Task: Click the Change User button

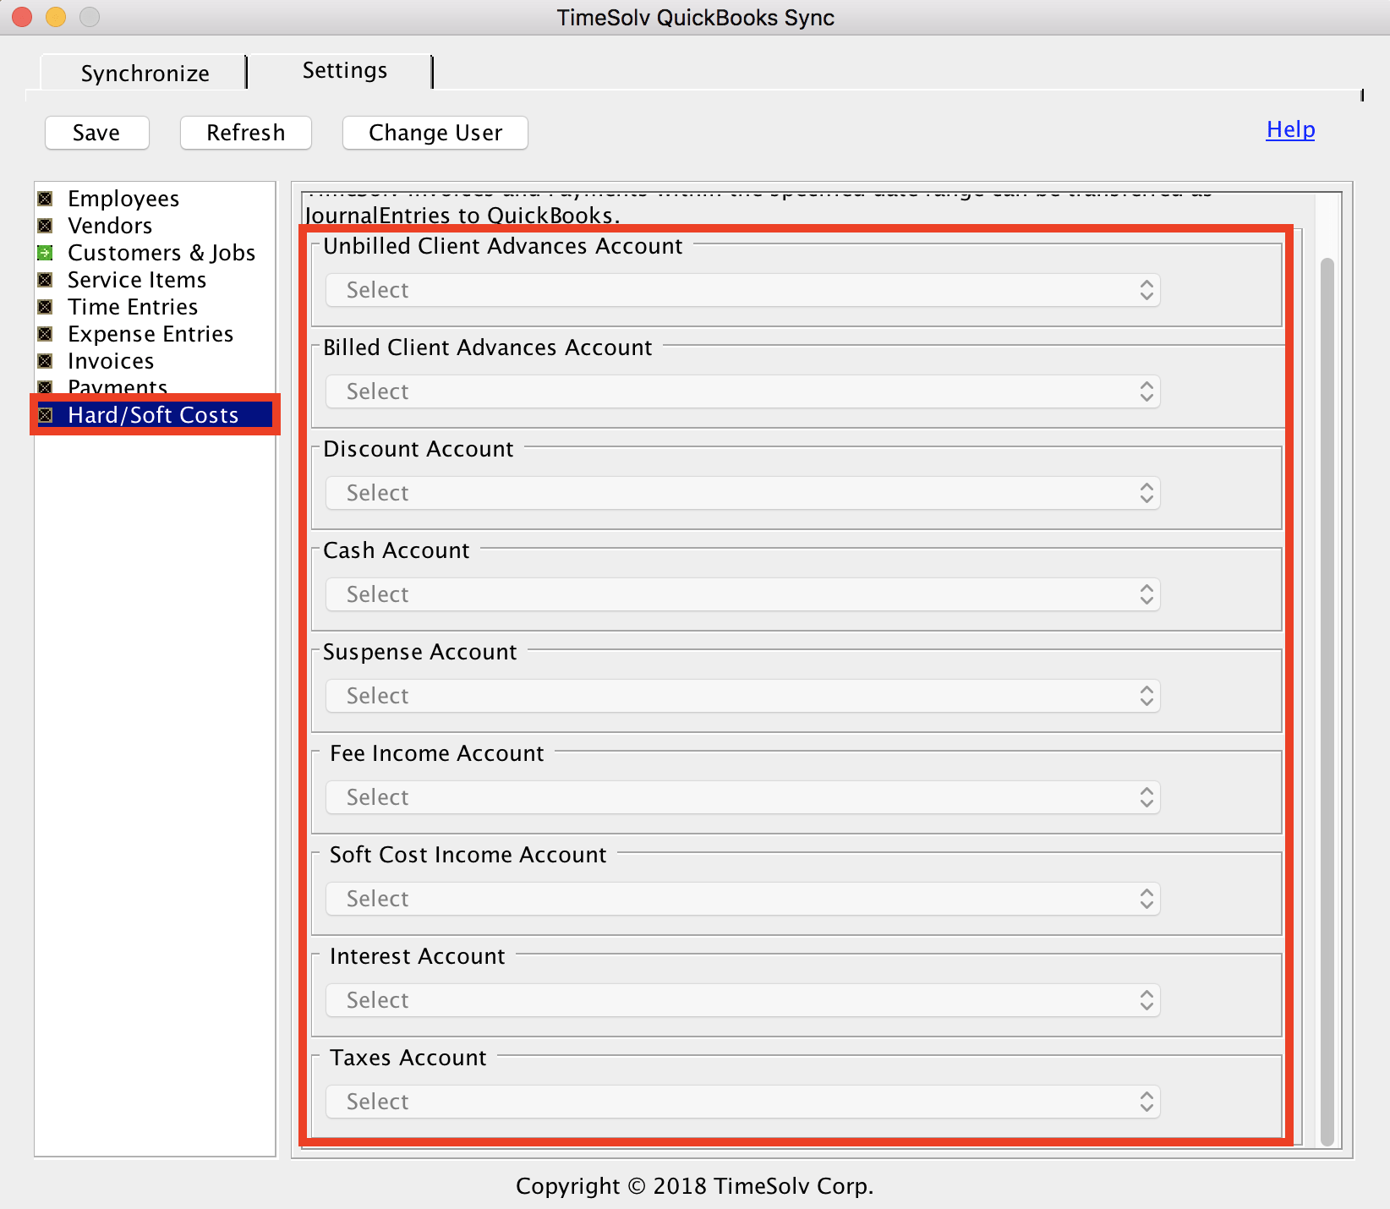Action: pyautogui.click(x=435, y=133)
